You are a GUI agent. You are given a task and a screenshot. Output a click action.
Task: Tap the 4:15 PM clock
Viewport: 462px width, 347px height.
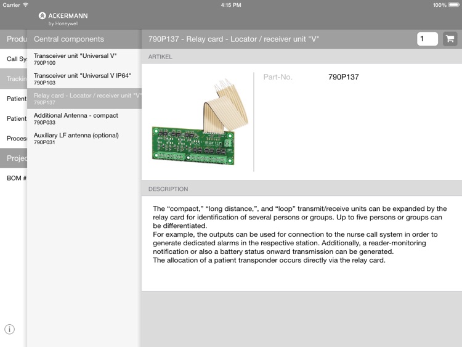tap(231, 5)
